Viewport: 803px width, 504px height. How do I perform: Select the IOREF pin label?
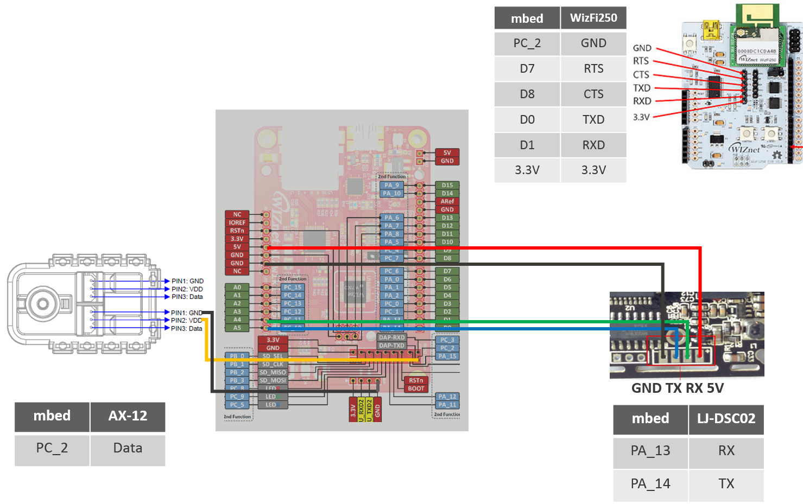[x=237, y=222]
